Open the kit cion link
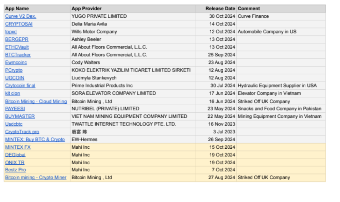 (12, 93)
